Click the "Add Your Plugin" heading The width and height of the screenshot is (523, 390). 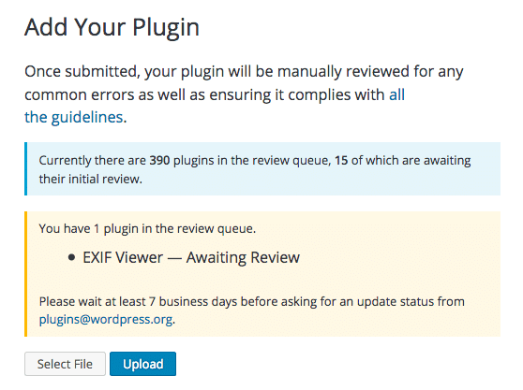click(x=112, y=27)
